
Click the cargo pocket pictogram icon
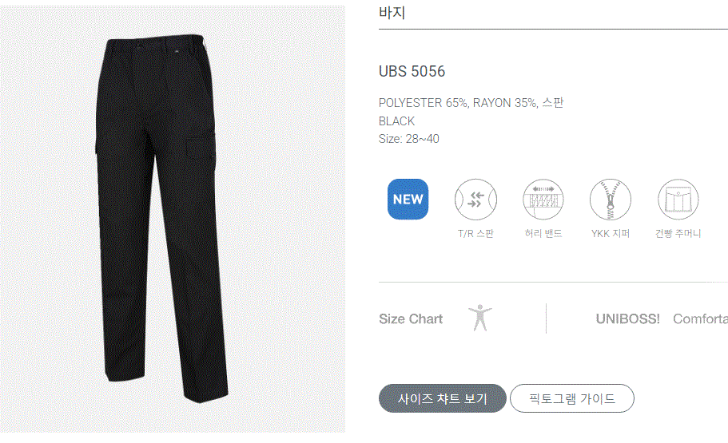(x=678, y=200)
